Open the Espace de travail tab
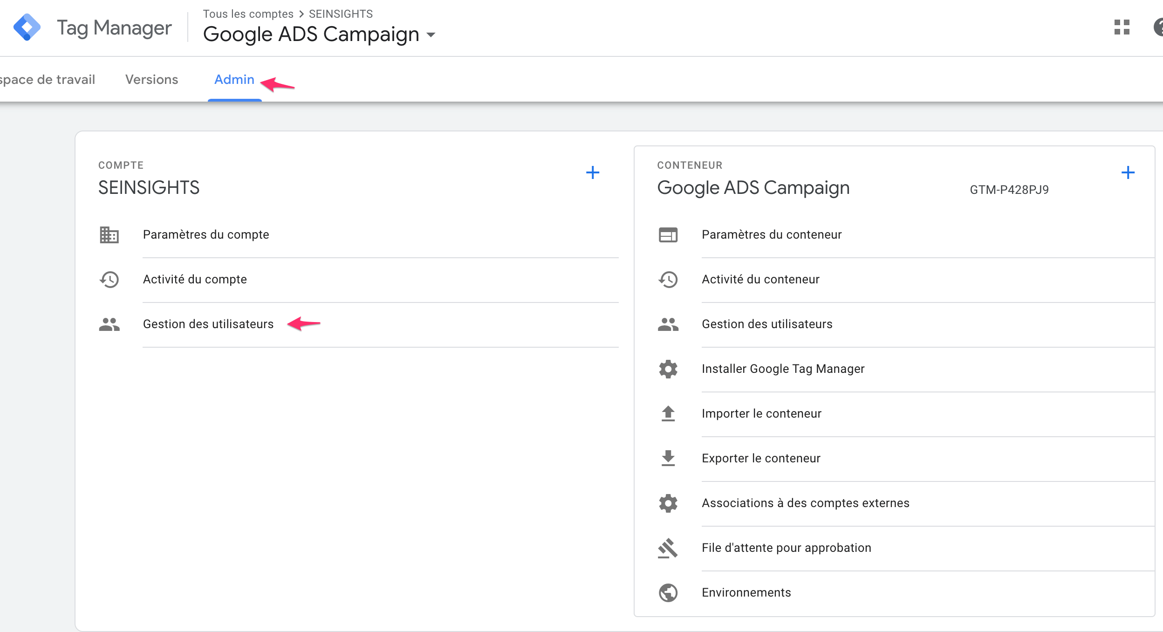The image size is (1163, 632). pyautogui.click(x=47, y=80)
